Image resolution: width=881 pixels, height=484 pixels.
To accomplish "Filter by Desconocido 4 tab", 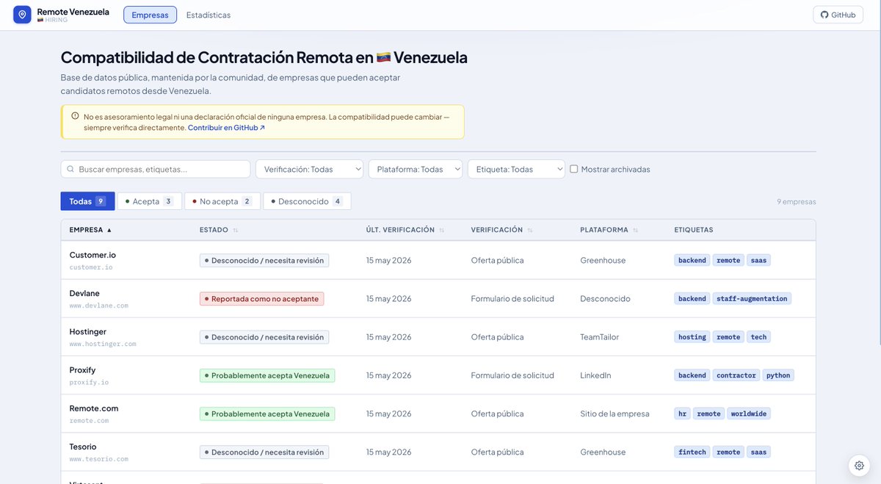I will 307,201.
